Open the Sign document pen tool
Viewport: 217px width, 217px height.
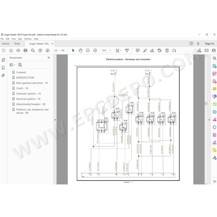point(152,51)
